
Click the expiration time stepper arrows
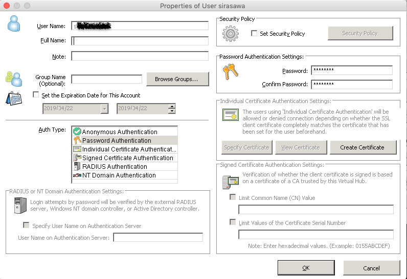(x=171, y=109)
